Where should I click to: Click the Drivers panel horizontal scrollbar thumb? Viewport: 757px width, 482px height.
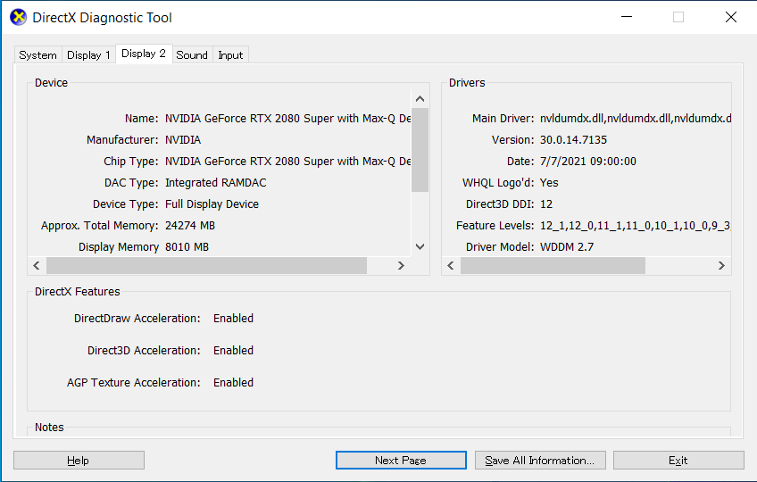tap(553, 266)
